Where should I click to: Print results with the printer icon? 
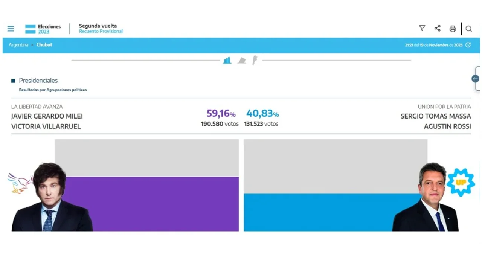(x=453, y=29)
